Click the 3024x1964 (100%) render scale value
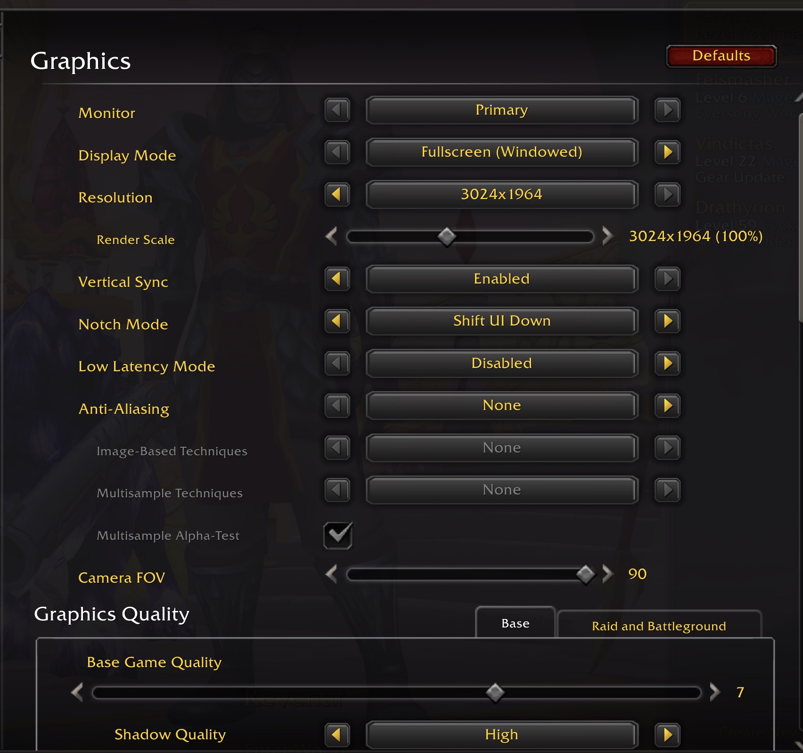 pos(696,236)
